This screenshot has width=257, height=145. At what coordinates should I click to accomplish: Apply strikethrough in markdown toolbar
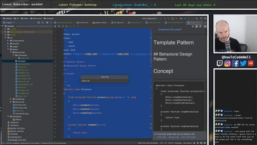tap(59, 26)
